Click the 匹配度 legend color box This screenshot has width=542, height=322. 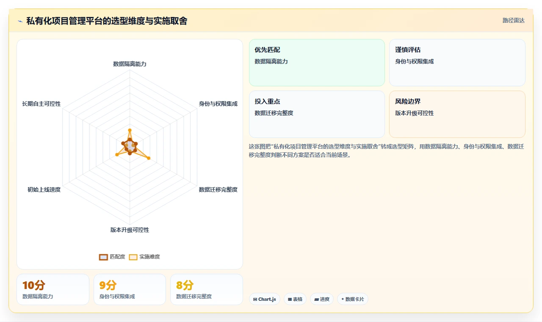103,257
